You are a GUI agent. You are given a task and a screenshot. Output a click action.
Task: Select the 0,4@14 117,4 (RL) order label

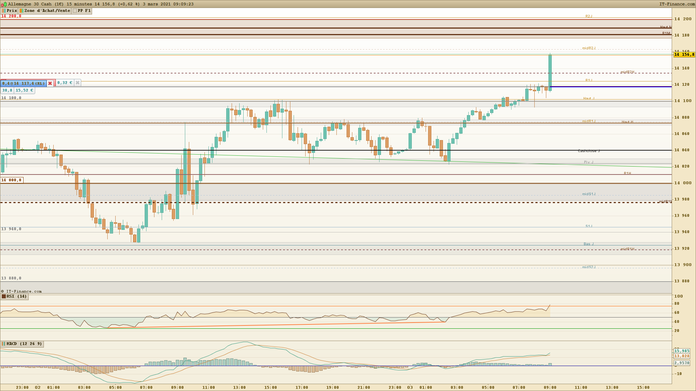tap(24, 83)
